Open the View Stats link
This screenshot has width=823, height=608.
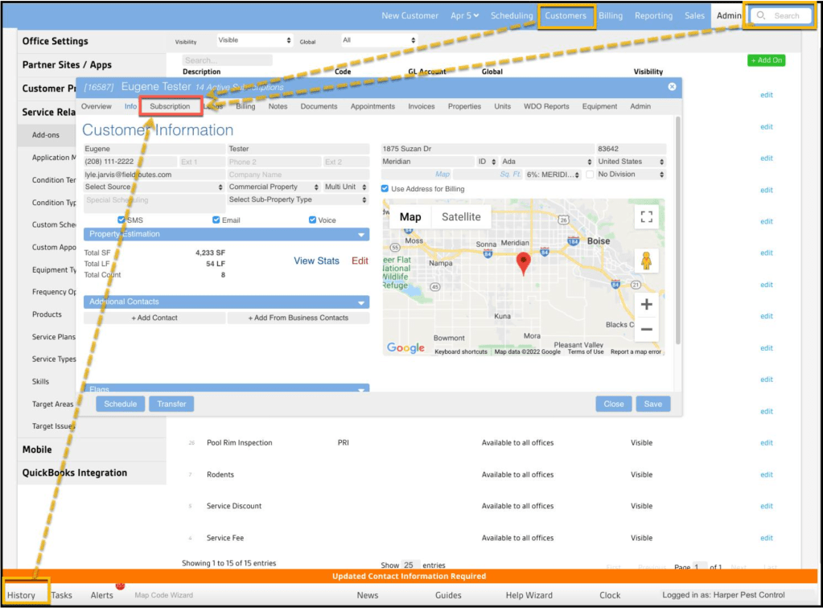pyautogui.click(x=316, y=261)
